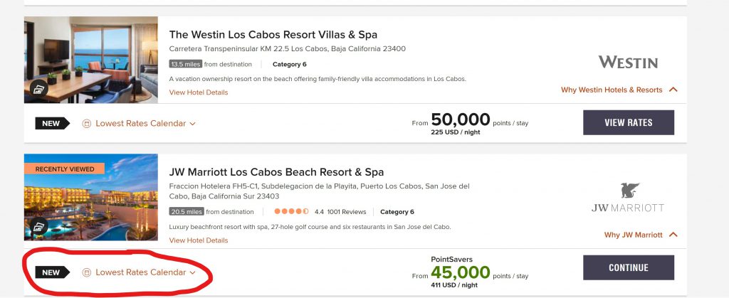Click the JW Marriott griffin logo

(x=629, y=191)
